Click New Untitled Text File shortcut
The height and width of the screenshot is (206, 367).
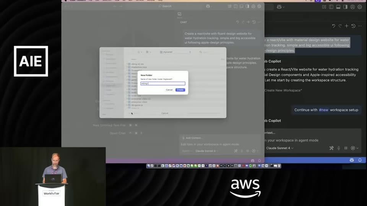tap(109, 126)
